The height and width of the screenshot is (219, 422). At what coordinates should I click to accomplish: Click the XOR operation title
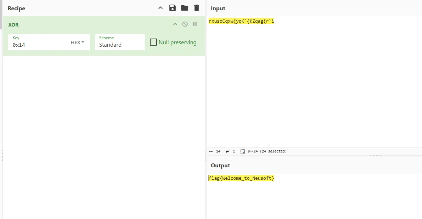tap(13, 25)
